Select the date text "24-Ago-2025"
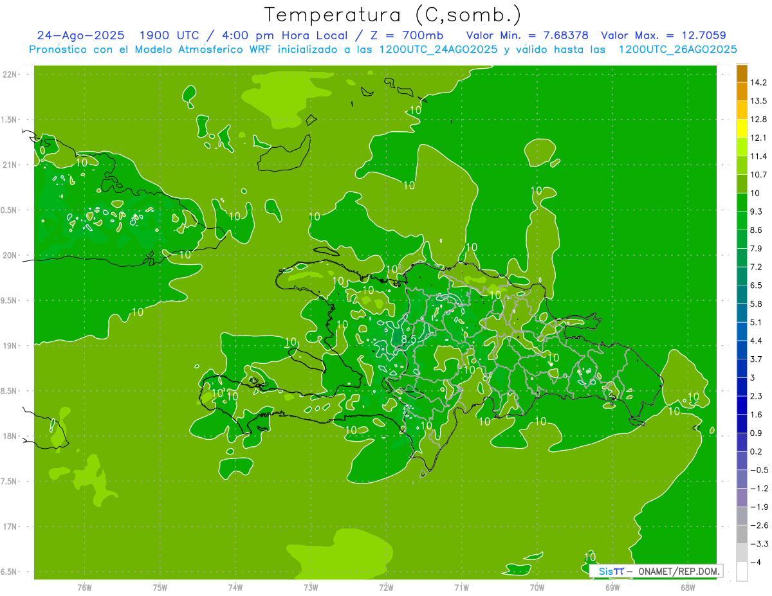The height and width of the screenshot is (596, 772). [81, 35]
